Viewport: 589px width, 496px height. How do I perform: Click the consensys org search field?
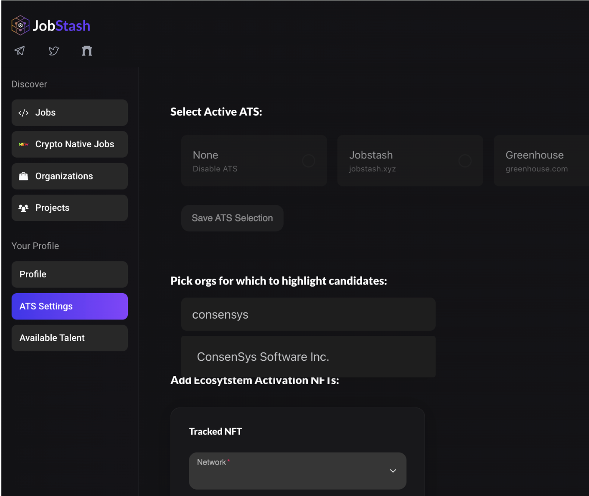click(308, 314)
